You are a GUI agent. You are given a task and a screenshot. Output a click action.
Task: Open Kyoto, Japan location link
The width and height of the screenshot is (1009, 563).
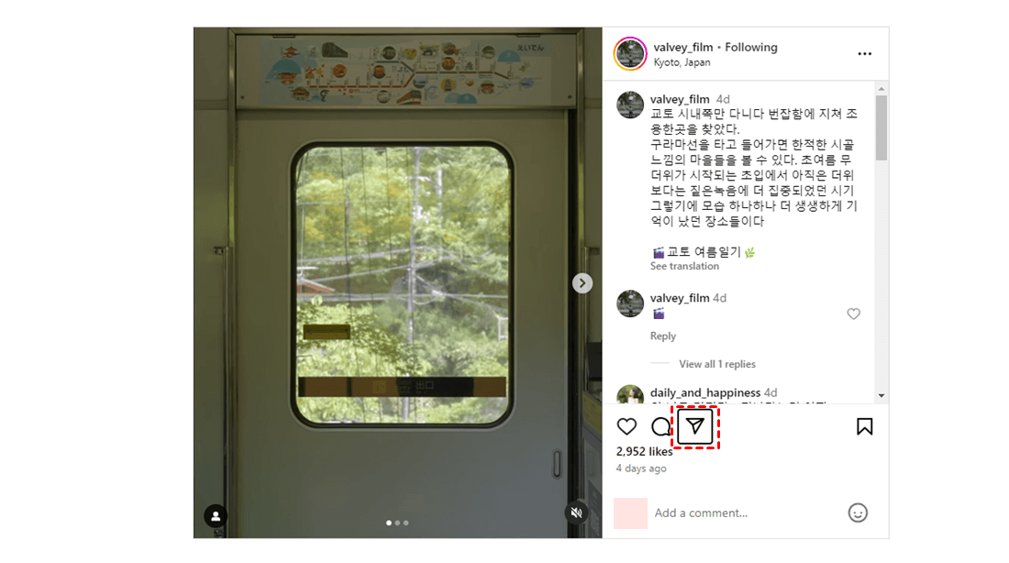click(x=682, y=62)
